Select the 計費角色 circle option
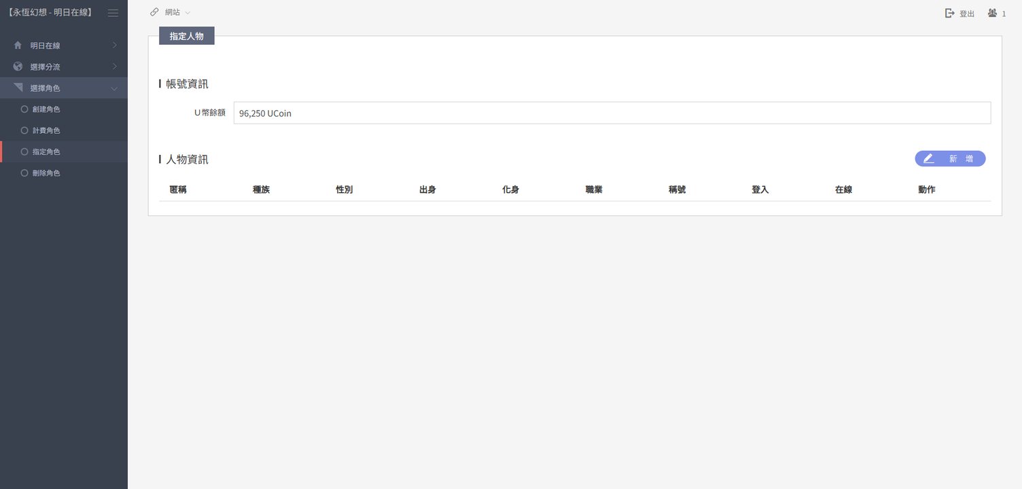 24,130
